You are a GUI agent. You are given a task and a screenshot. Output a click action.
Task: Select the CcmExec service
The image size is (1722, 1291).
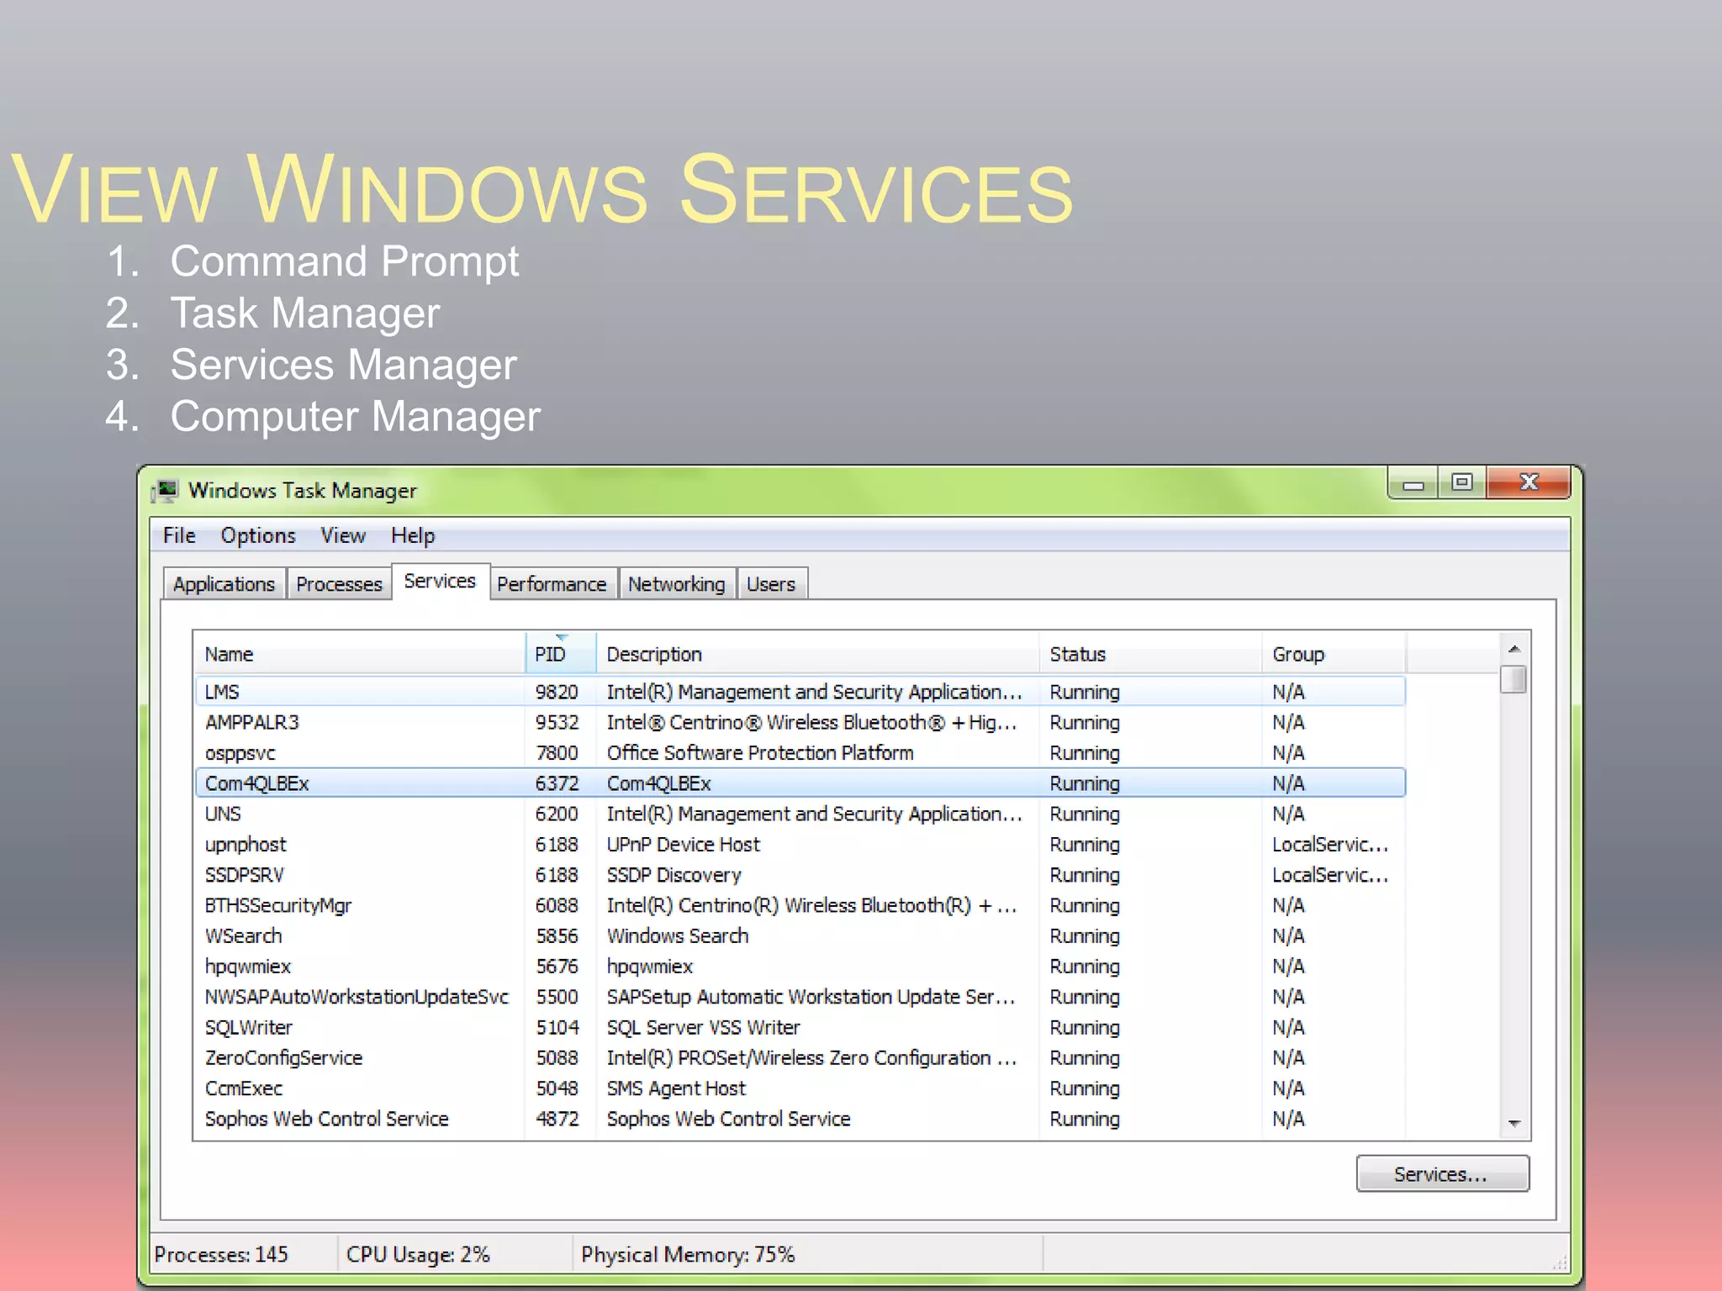[x=244, y=1088]
